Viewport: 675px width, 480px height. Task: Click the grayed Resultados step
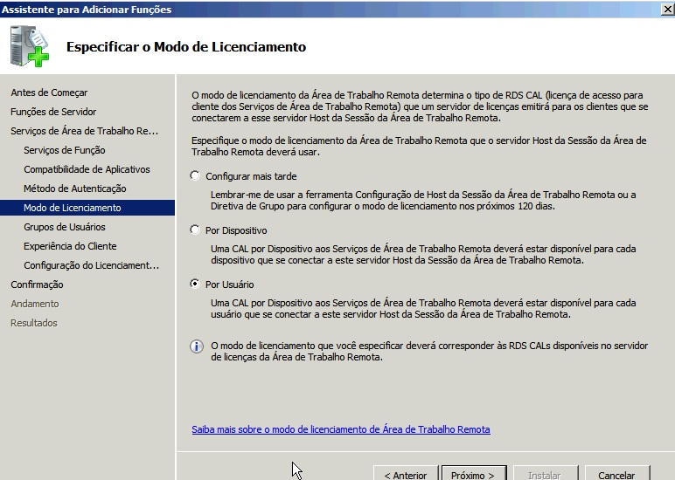click(34, 323)
